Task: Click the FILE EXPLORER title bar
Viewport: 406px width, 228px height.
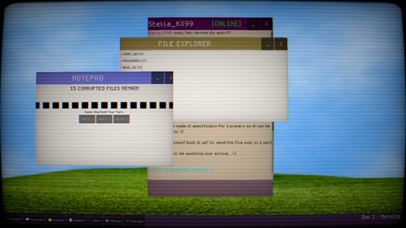Action: point(191,44)
